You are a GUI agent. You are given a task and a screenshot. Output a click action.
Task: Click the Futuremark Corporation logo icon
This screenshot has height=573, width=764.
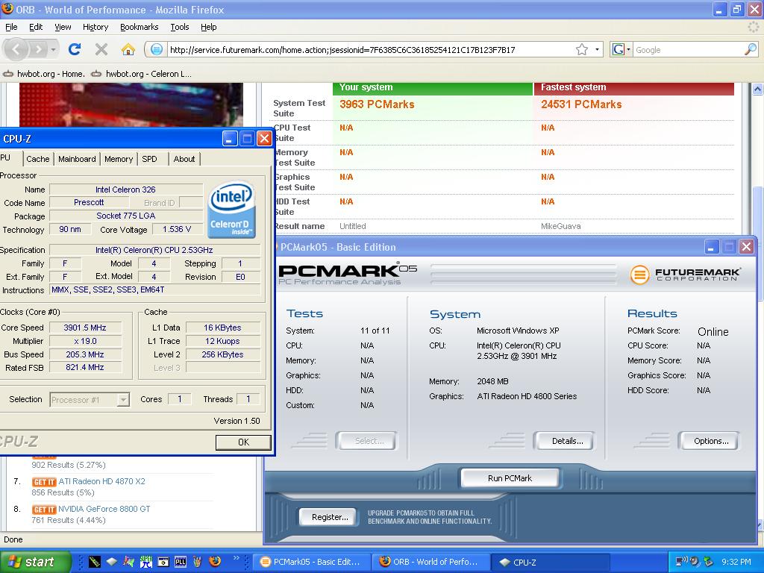click(639, 275)
